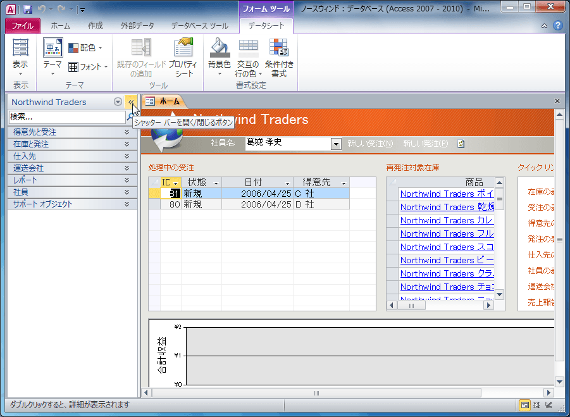Click the 新しい受注(N) link
This screenshot has width=570, height=417.
click(x=370, y=144)
